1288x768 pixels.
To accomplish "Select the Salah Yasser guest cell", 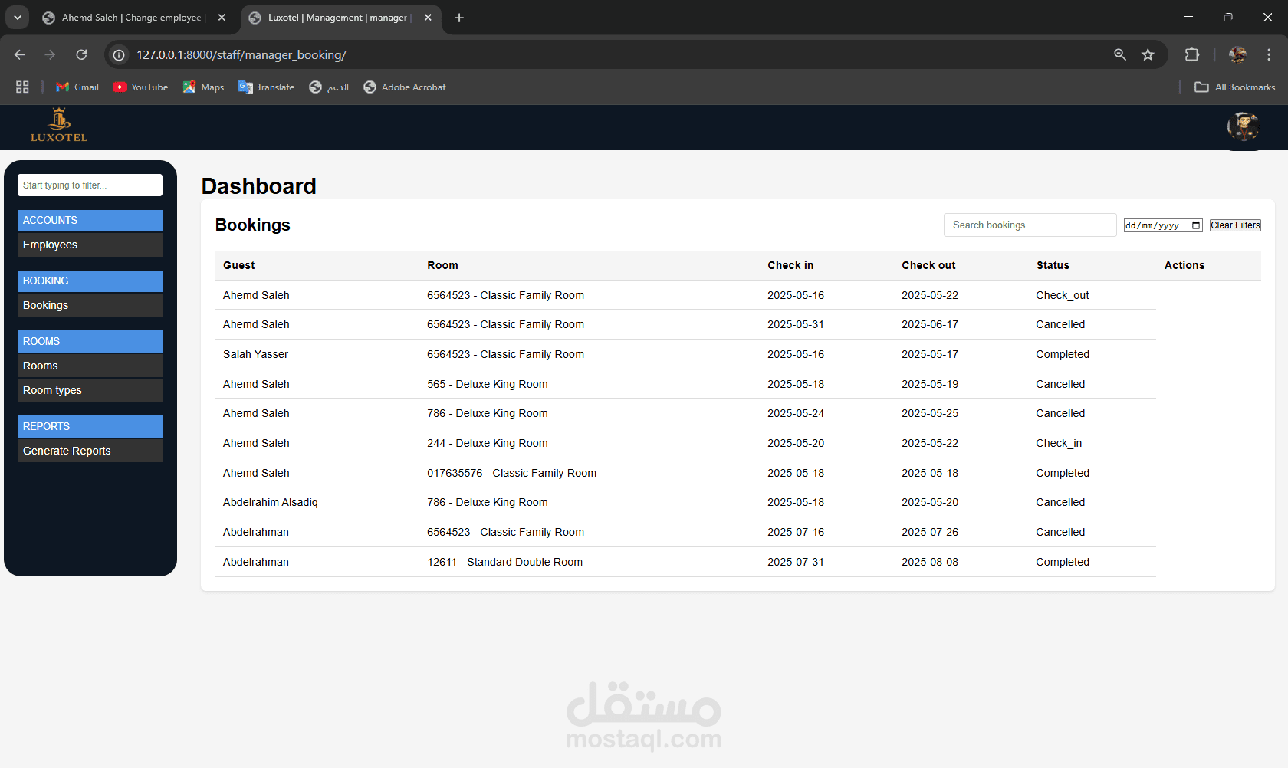I will pos(255,355).
